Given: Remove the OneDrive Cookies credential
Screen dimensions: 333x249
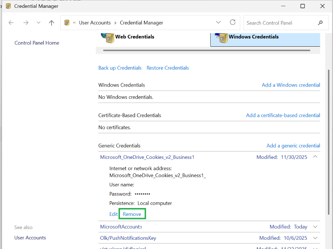Looking at the screenshot, I should [132, 214].
